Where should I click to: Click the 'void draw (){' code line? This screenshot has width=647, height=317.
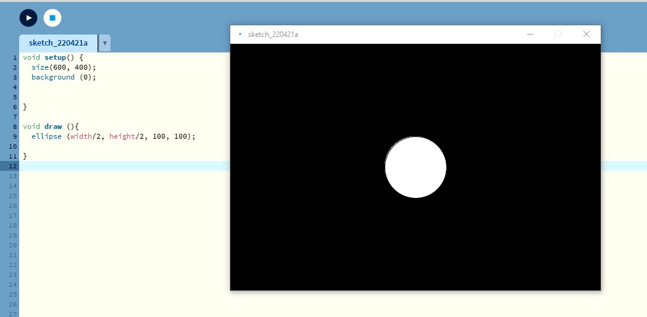point(51,126)
